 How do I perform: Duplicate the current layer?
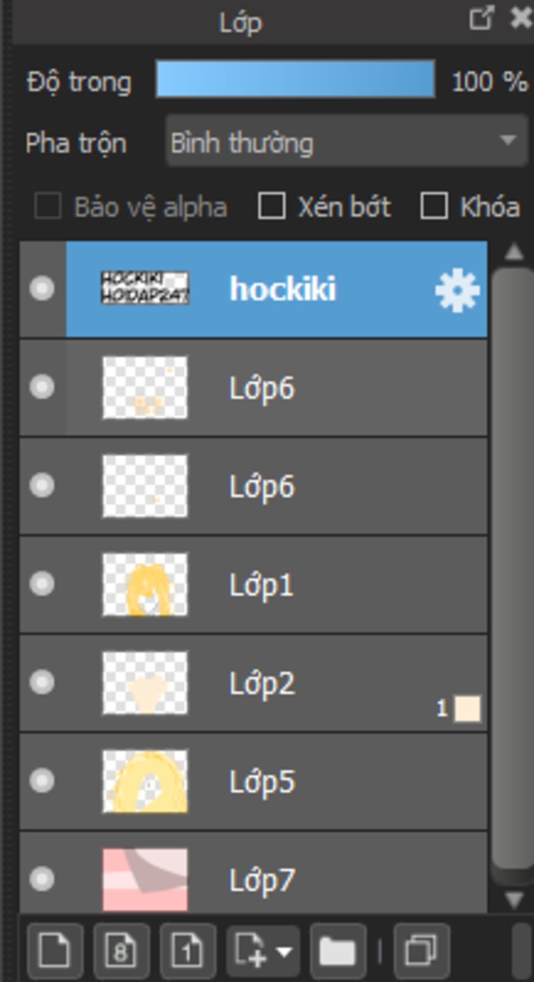[421, 951]
